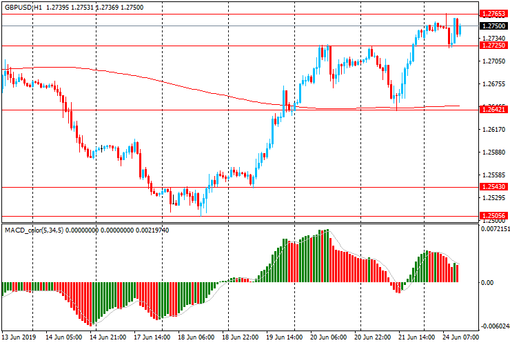Click the 1.27050 price scale value

tap(494, 61)
